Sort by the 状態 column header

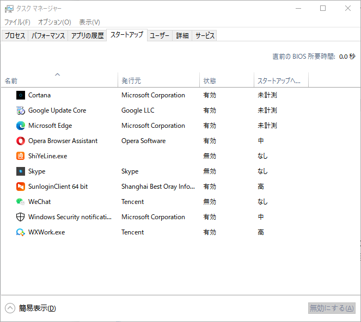click(227, 80)
